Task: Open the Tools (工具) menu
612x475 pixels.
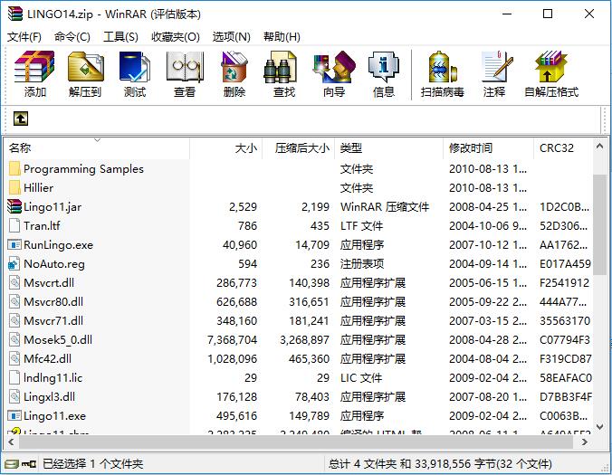Action: coord(120,37)
